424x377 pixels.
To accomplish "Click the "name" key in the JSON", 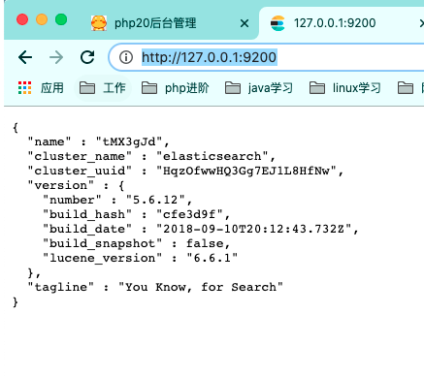I will pos(49,141).
